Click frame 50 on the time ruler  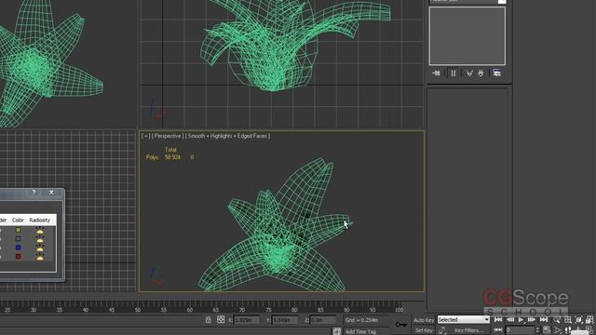tap(137, 310)
